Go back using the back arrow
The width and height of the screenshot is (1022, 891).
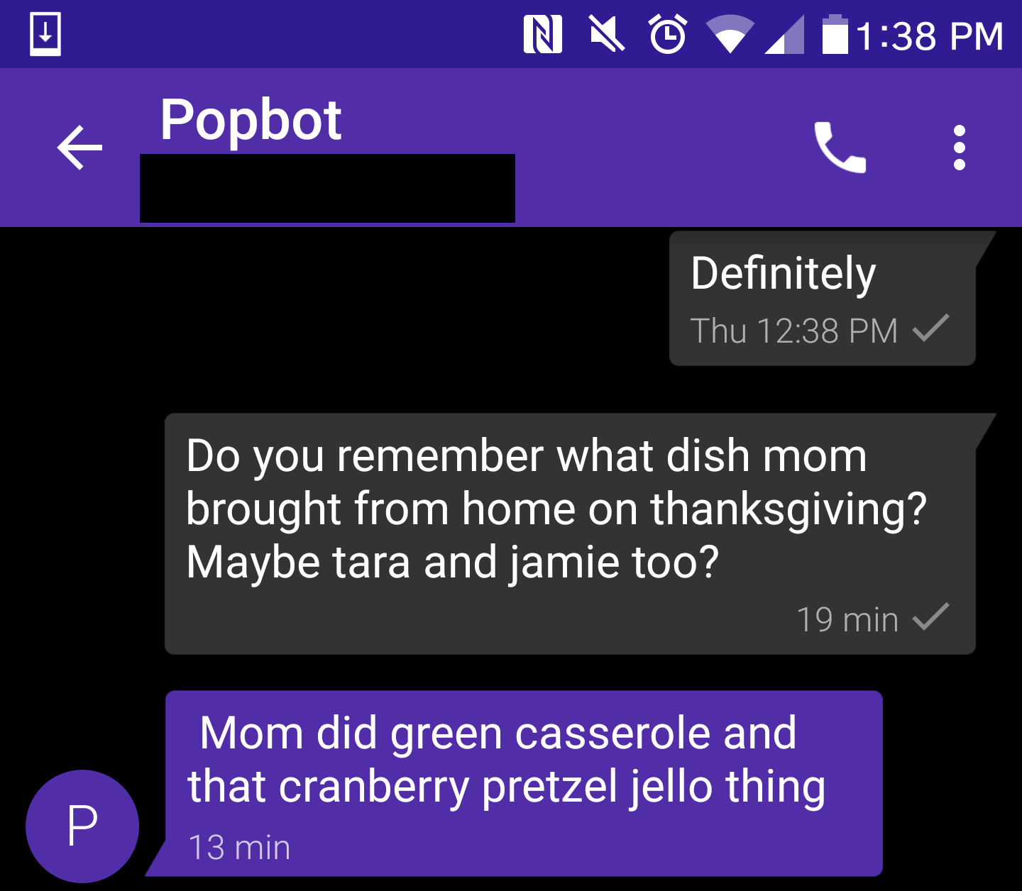79,148
